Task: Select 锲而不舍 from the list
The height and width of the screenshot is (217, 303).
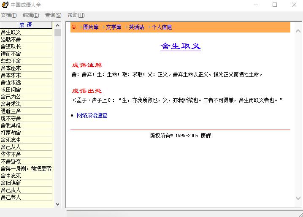Action: click(11, 54)
